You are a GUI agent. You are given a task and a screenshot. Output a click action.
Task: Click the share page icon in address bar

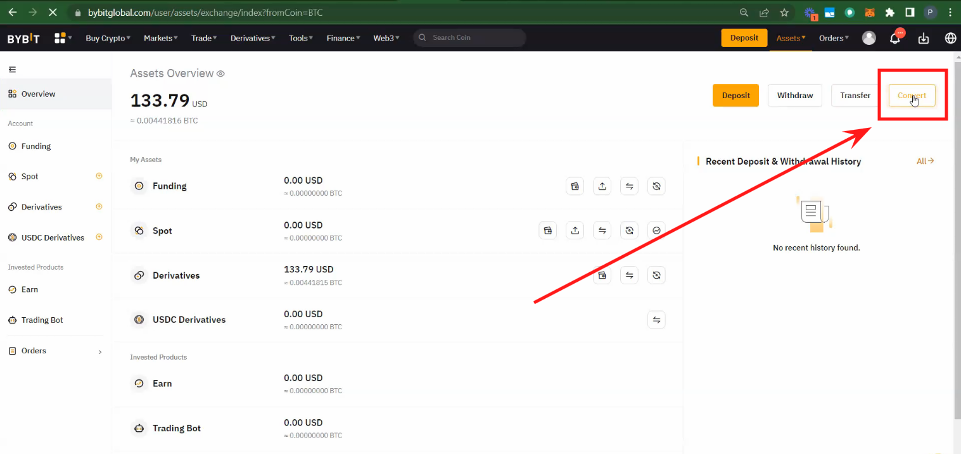(765, 12)
